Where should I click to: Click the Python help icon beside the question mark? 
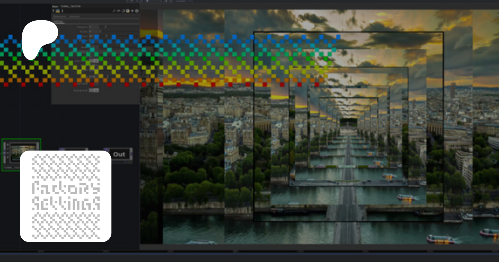tap(58, 11)
